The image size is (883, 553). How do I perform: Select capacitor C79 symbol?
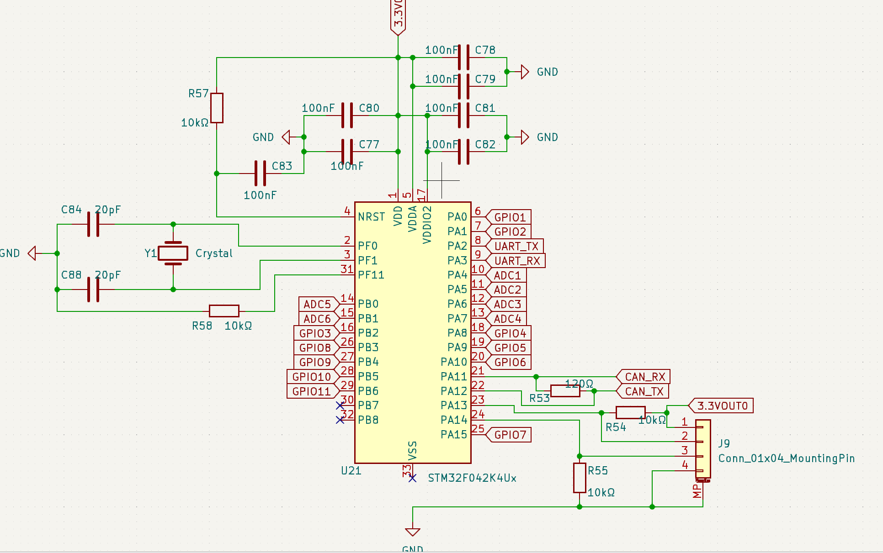(464, 86)
